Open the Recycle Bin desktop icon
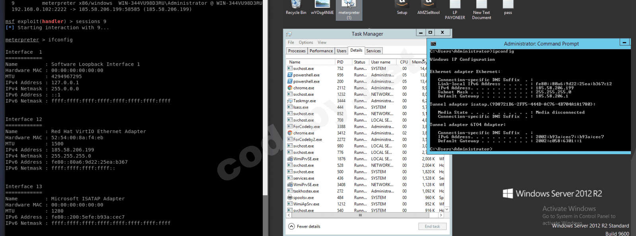 (296, 6)
